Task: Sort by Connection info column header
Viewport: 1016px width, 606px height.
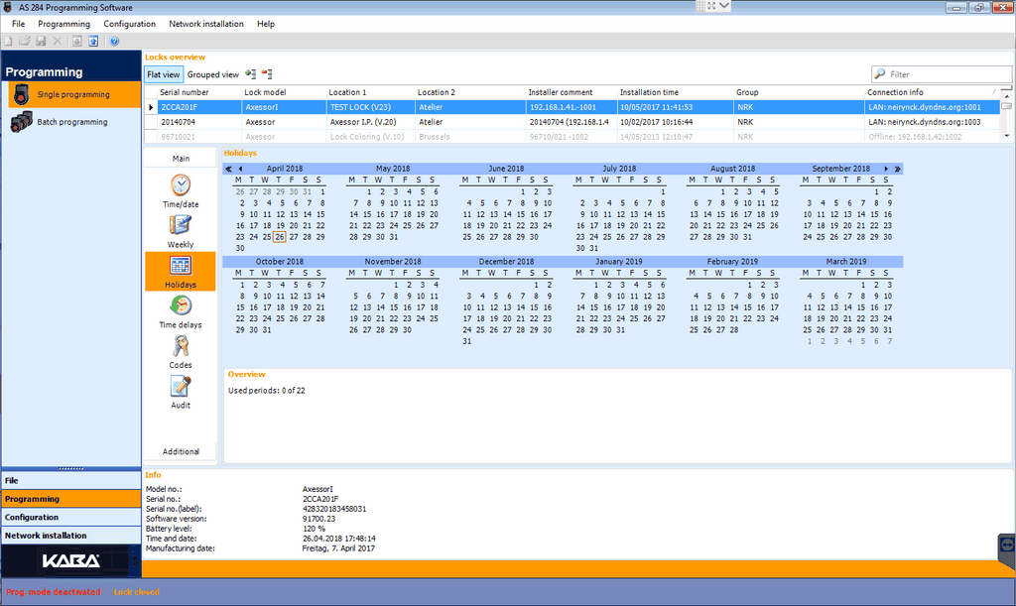Action: (932, 92)
